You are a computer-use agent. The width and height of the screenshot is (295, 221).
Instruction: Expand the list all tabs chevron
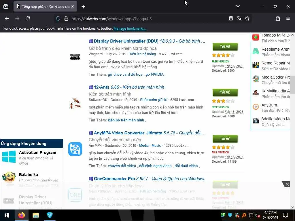point(238,6)
